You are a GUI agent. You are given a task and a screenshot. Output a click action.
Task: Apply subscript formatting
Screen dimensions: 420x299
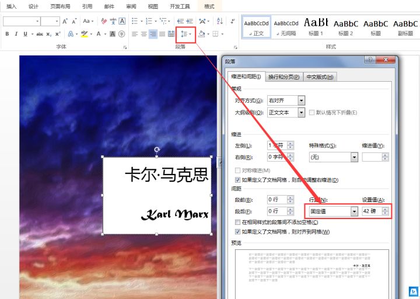[x=49, y=34]
